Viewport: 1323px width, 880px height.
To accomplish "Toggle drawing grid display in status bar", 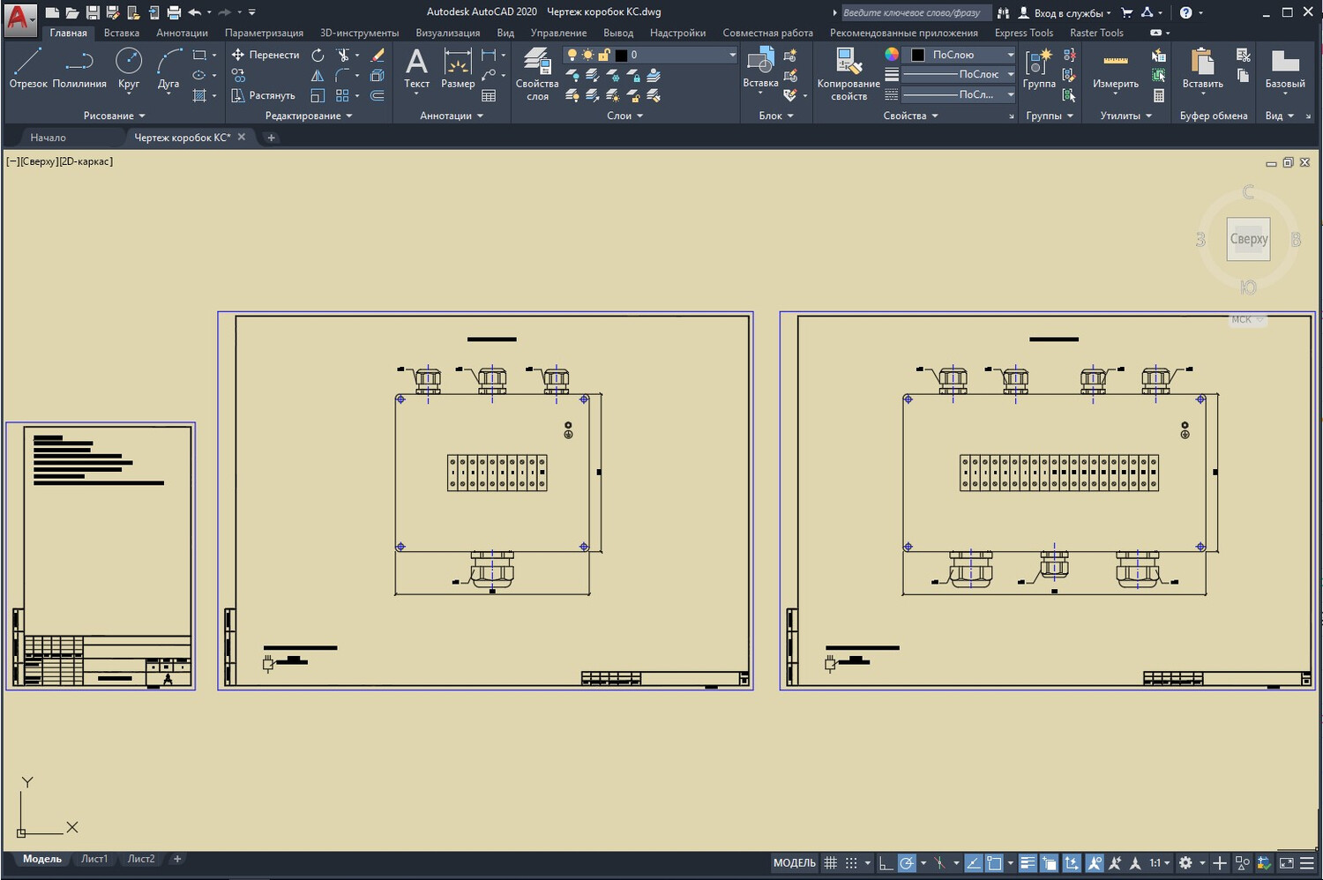I will 830,863.
